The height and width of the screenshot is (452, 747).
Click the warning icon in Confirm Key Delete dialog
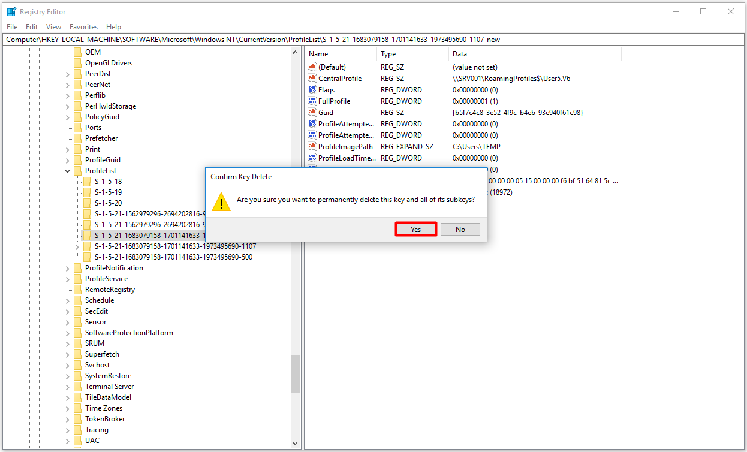point(222,201)
